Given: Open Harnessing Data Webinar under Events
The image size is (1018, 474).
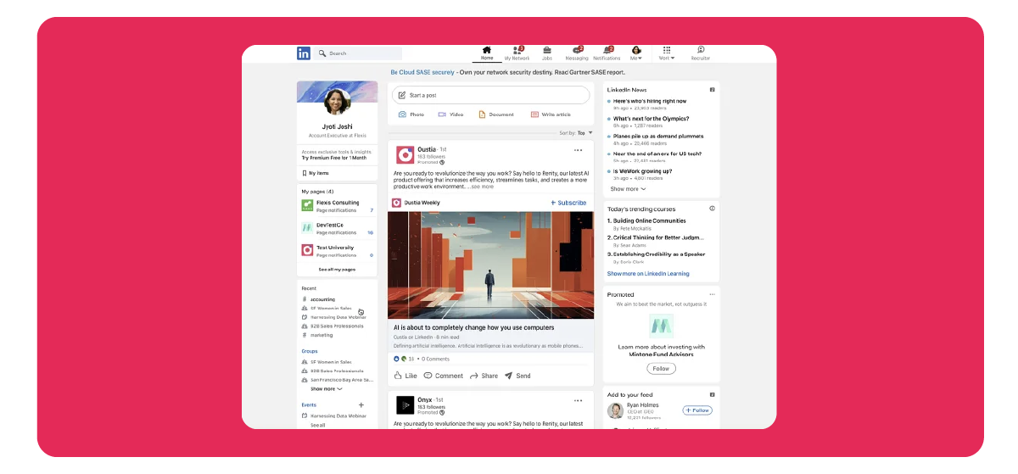Looking at the screenshot, I should click(x=338, y=416).
